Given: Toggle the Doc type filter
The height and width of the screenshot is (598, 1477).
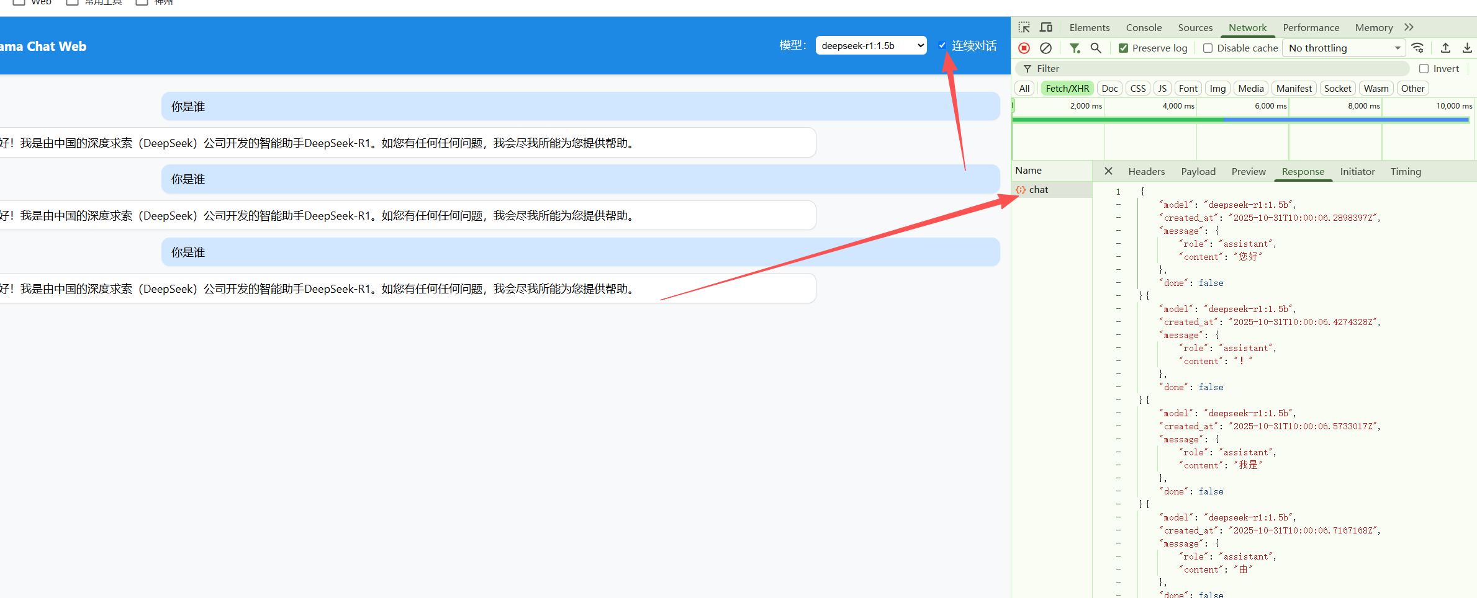Looking at the screenshot, I should 1109,89.
